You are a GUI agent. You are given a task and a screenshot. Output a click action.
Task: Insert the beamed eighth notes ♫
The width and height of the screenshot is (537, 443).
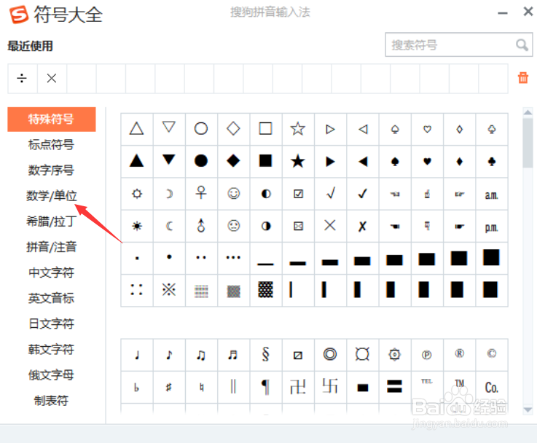(201, 355)
